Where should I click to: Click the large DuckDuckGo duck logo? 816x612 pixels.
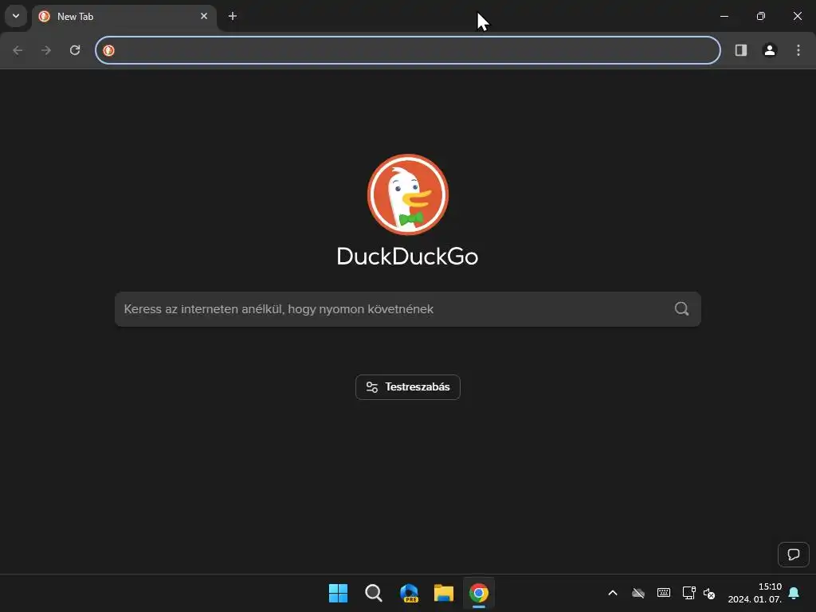tap(408, 194)
